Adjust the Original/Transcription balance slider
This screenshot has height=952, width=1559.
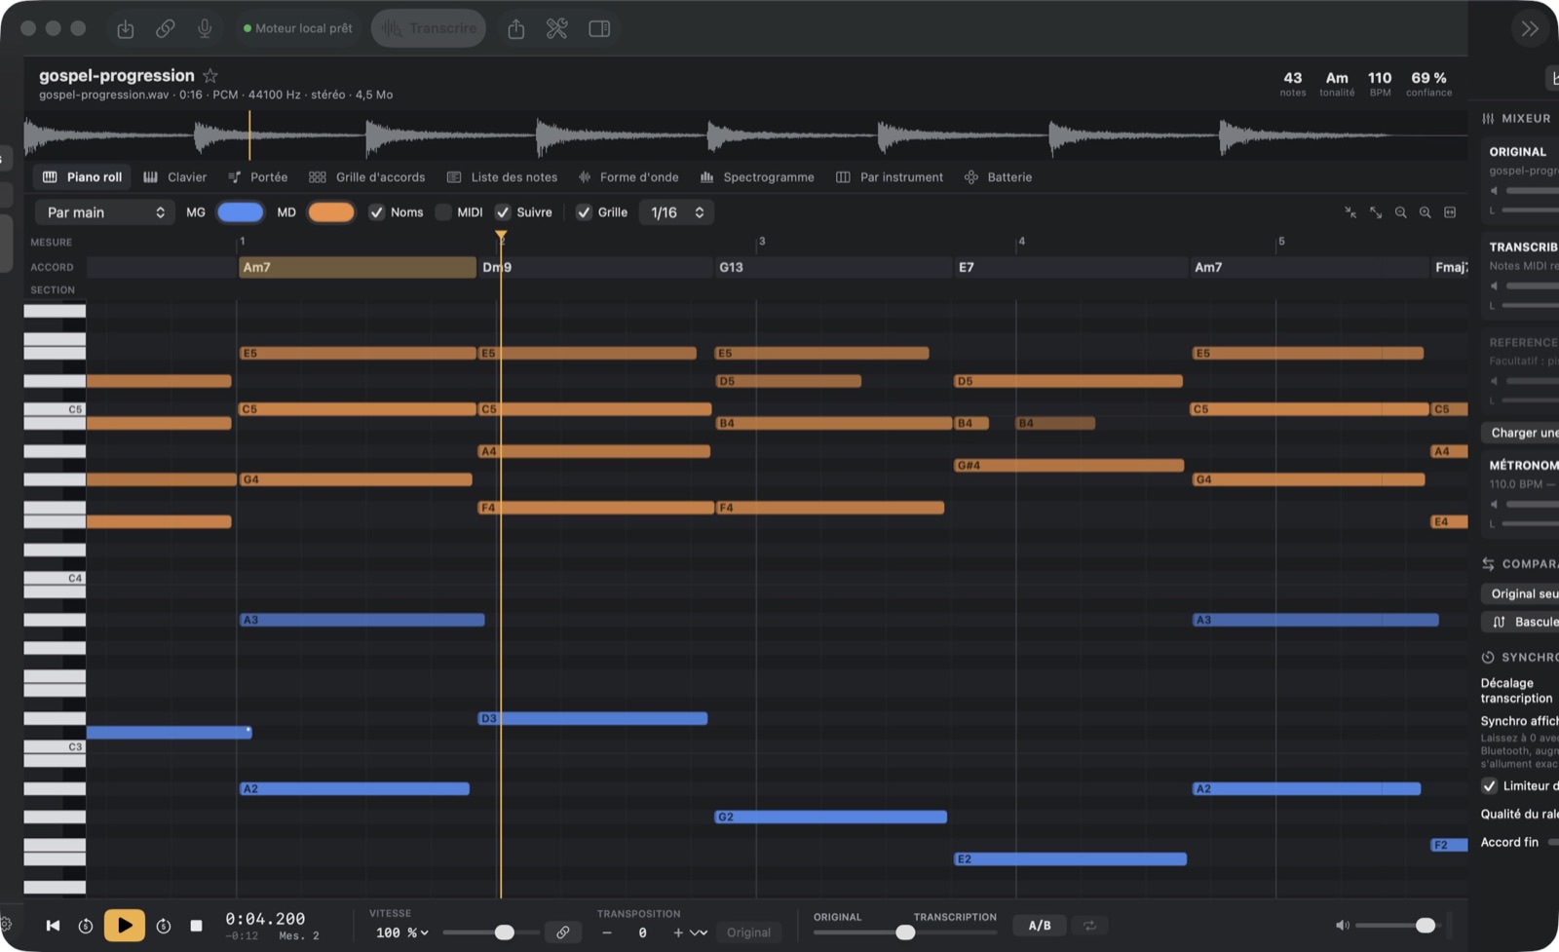click(x=905, y=933)
